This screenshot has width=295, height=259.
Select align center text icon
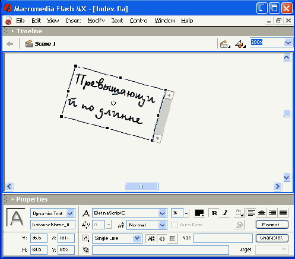tap(262, 213)
